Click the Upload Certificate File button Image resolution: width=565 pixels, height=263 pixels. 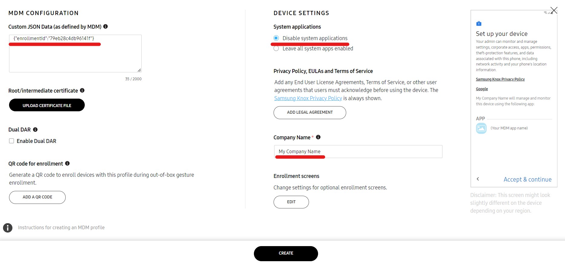47,105
